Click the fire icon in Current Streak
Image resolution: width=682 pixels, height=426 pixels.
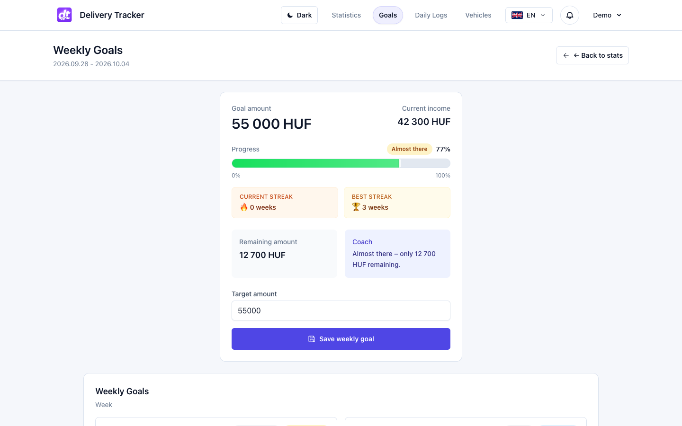pos(244,207)
